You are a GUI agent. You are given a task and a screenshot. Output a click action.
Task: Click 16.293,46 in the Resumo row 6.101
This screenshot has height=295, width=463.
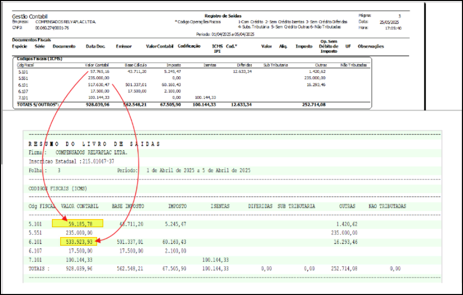coord(346,242)
